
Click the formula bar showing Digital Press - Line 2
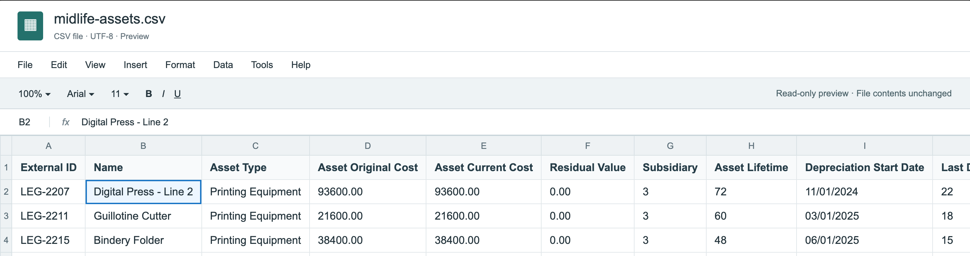coord(125,122)
